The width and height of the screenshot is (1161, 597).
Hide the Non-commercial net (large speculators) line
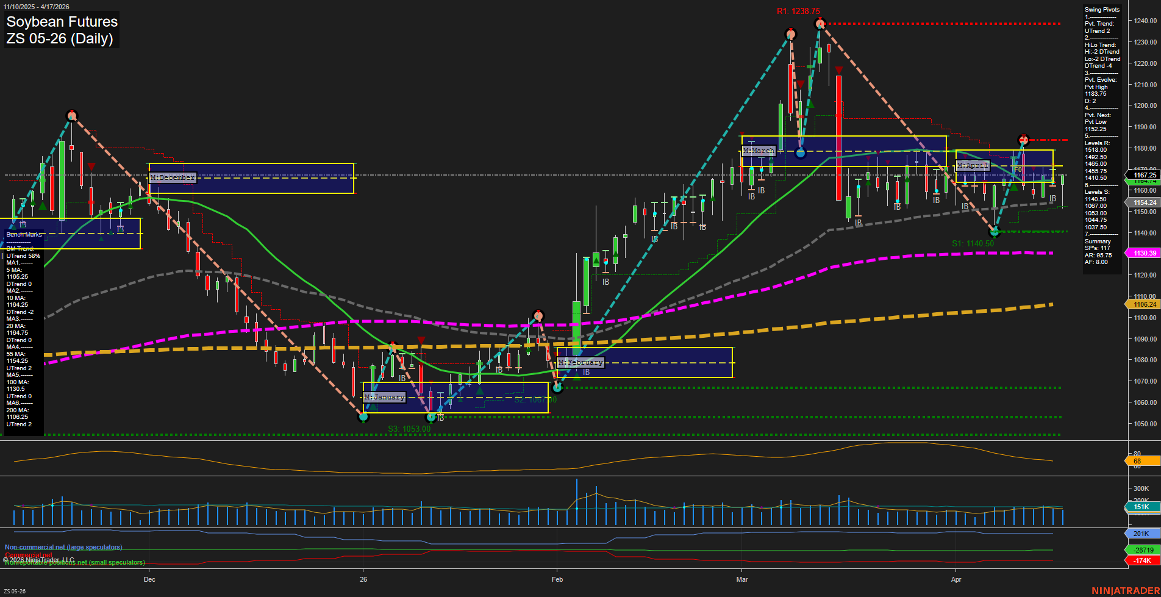point(63,547)
